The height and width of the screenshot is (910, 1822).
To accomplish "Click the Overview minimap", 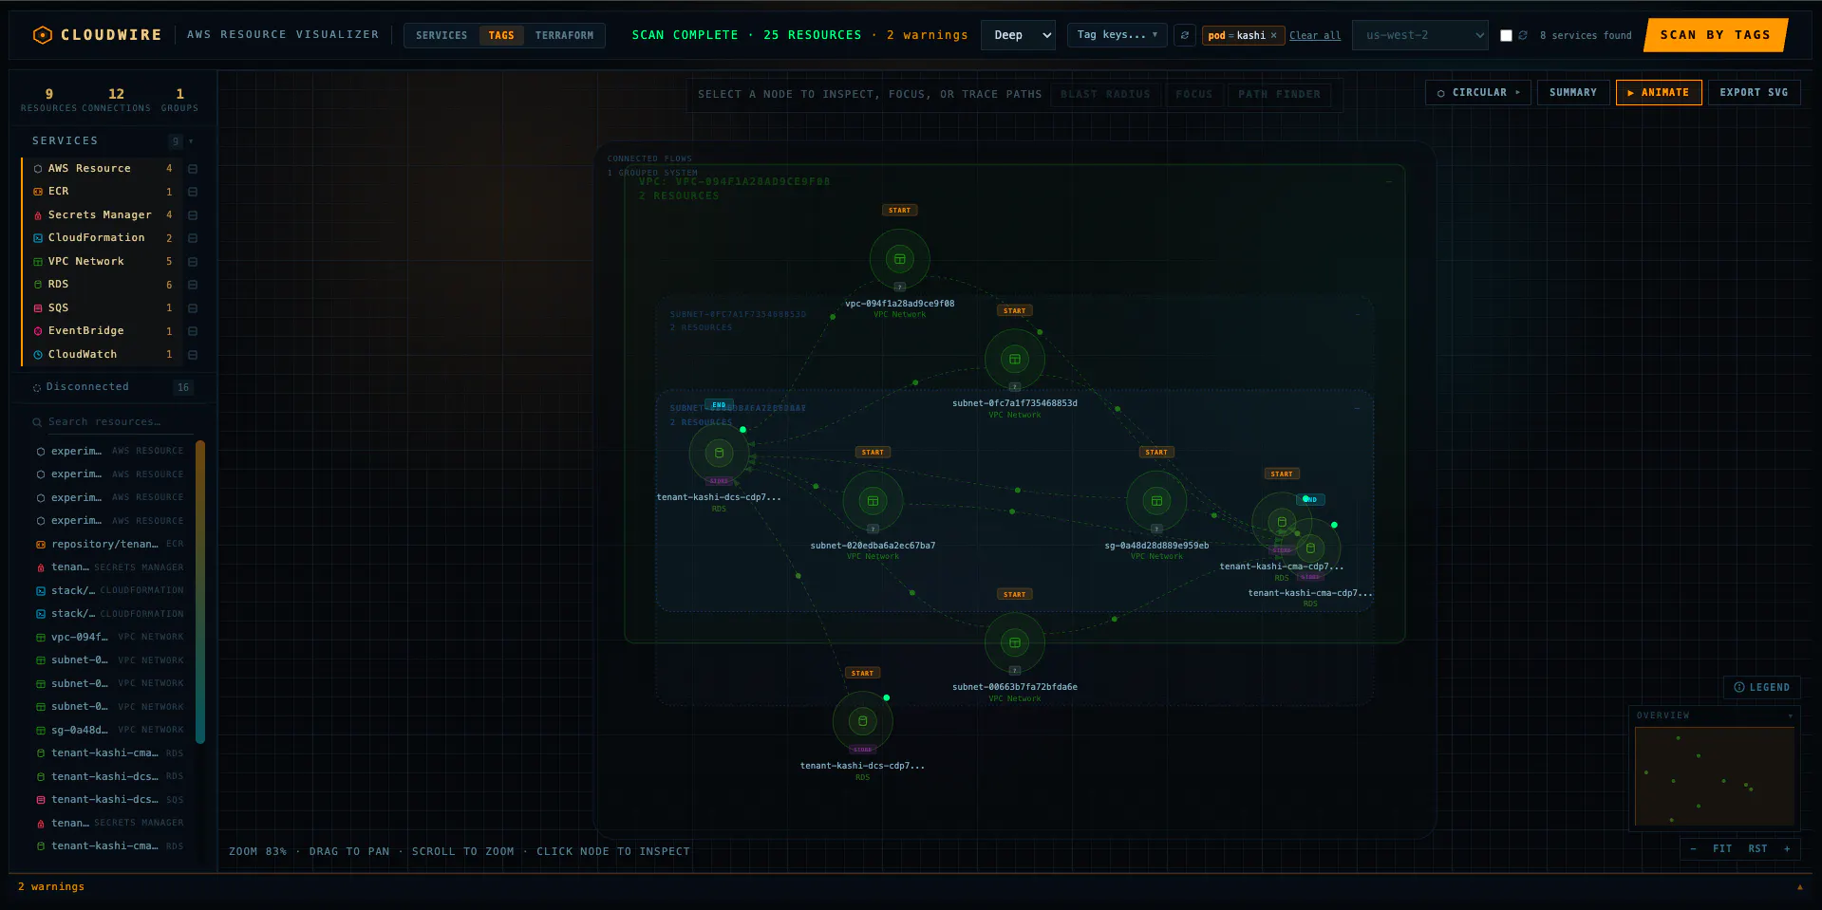I will point(1715,777).
